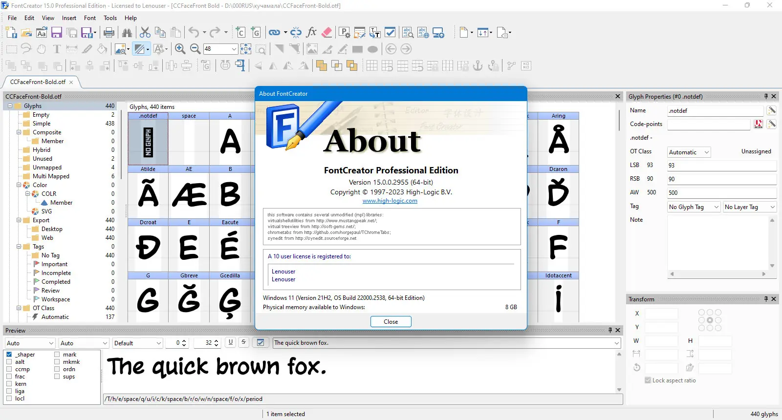The height and width of the screenshot is (420, 782).
Task: Click the Print toolbar icon
Action: 109,33
